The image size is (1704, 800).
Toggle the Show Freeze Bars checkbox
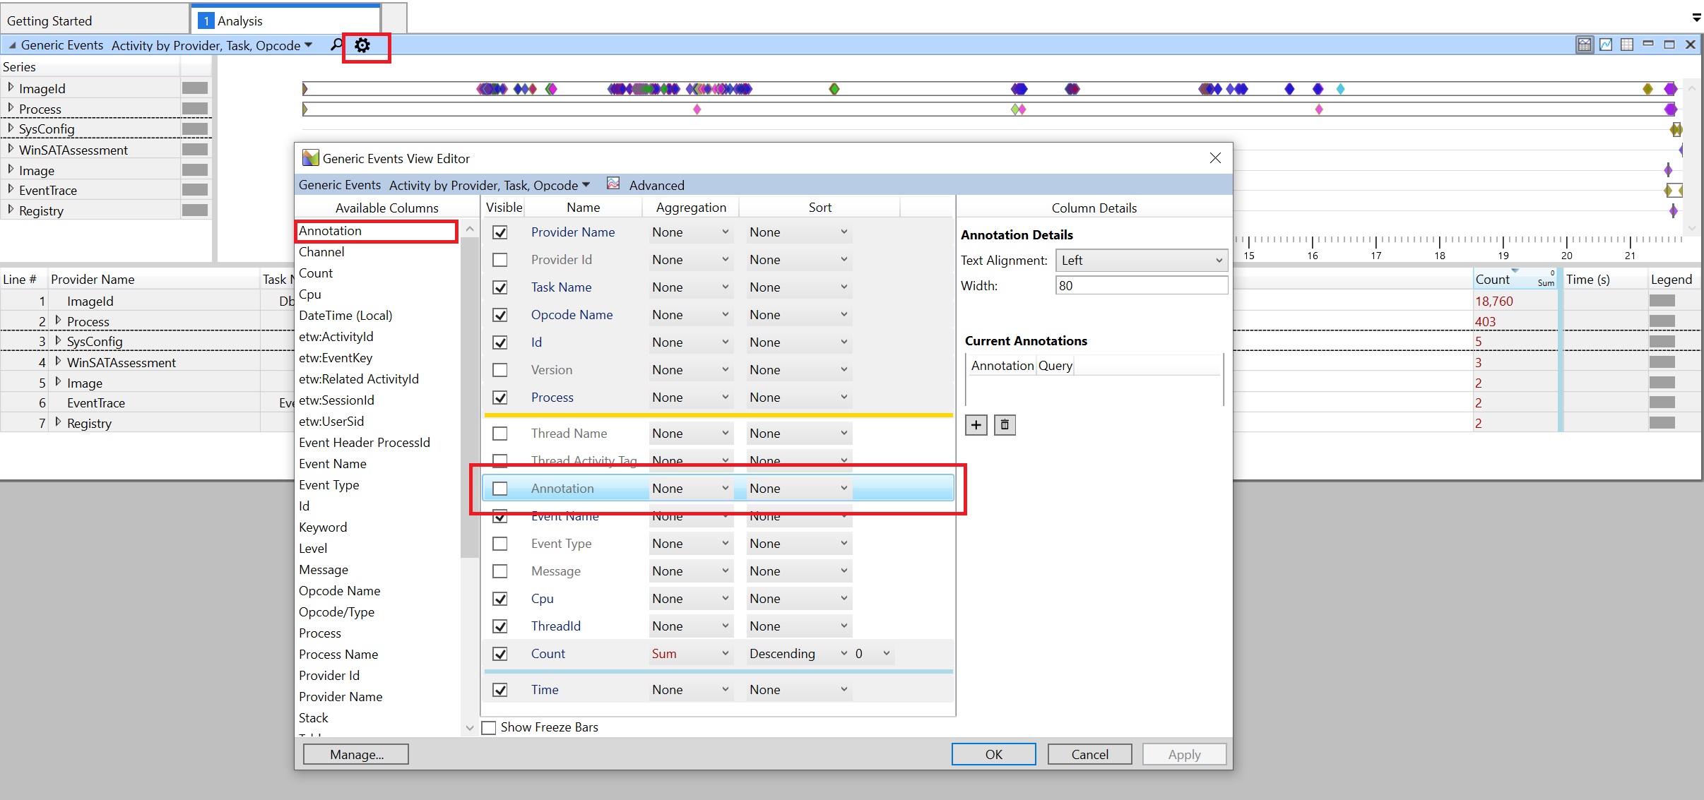click(489, 727)
